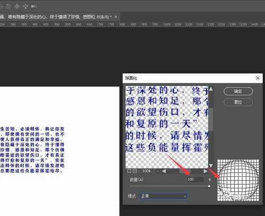Click the 数量 amount input field

point(195,180)
